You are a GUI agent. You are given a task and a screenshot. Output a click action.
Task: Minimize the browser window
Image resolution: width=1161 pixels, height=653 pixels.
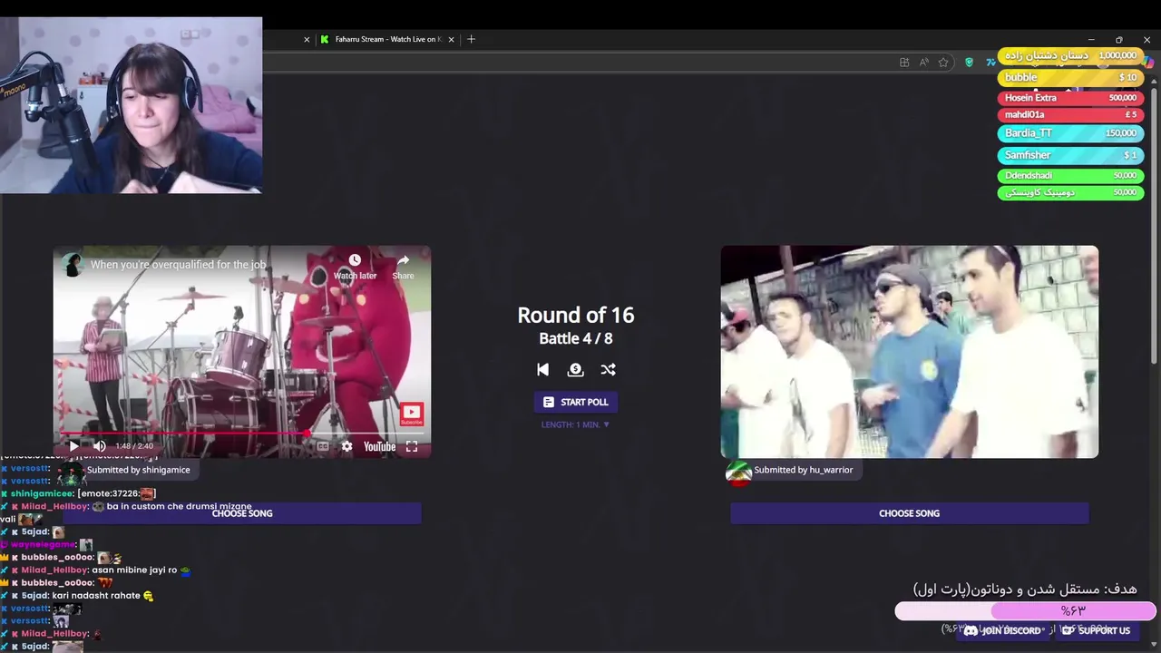pos(1091,39)
